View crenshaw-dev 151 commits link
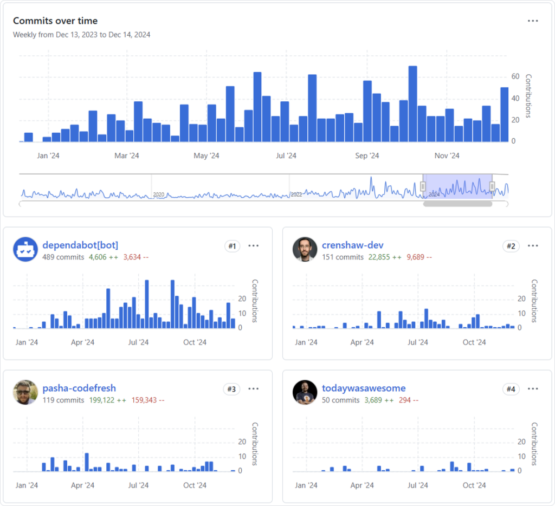This screenshot has width=555, height=506. pyautogui.click(x=343, y=257)
